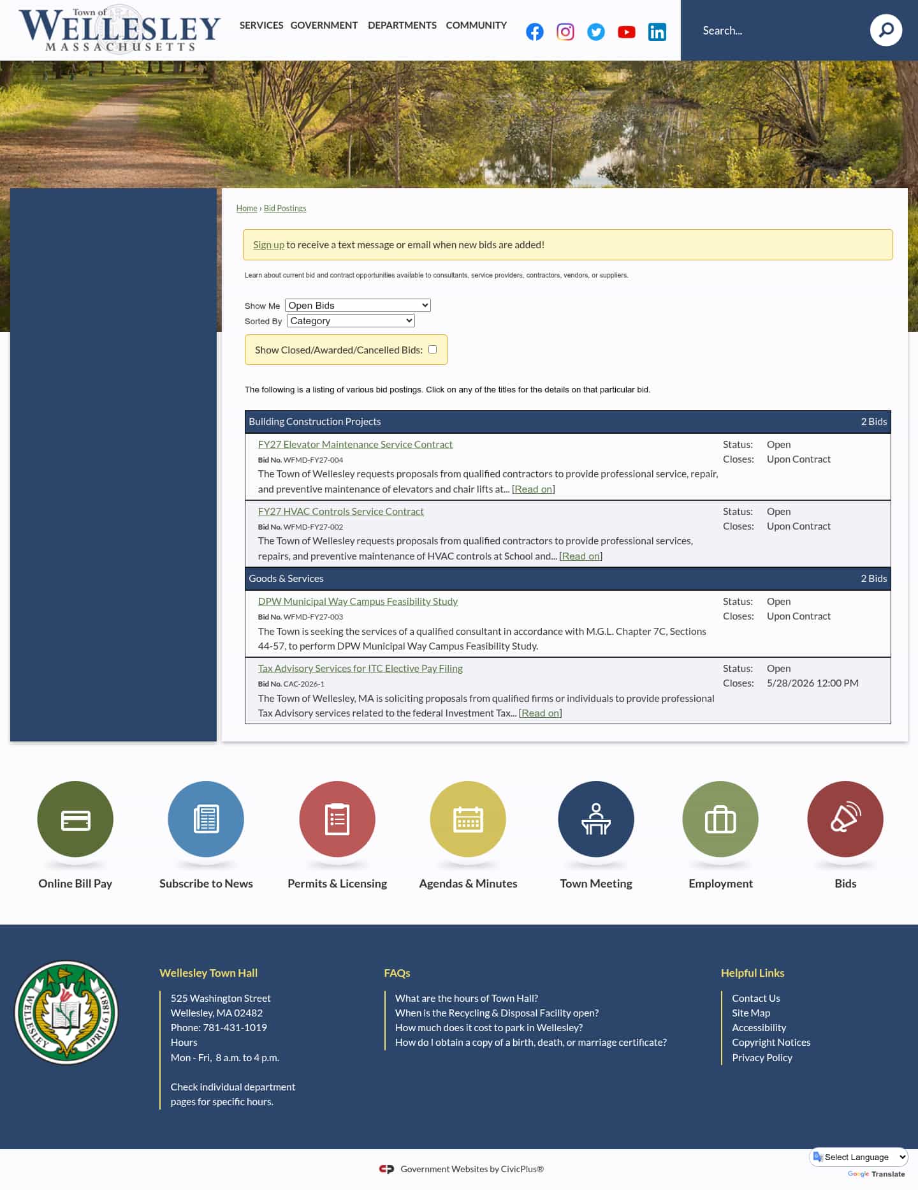The image size is (918, 1190).
Task: Open the Government menu
Action: pos(324,26)
